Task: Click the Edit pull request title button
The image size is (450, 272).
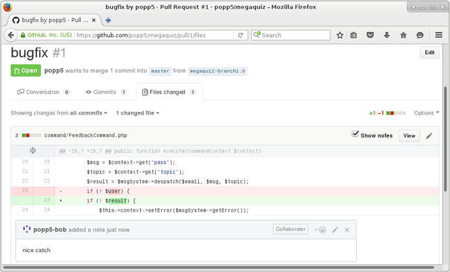Action: (429, 53)
